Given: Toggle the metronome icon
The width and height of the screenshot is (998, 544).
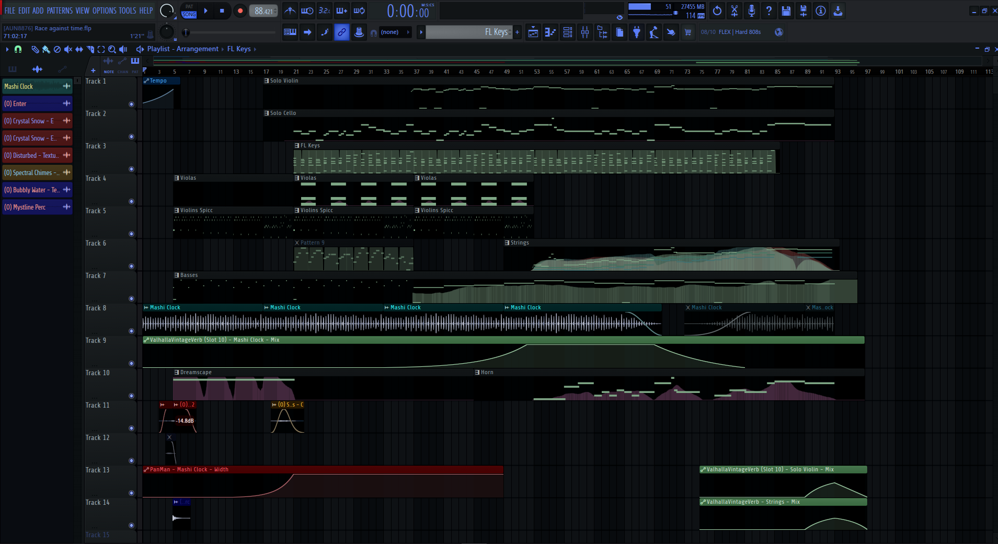Looking at the screenshot, I should pos(290,10).
